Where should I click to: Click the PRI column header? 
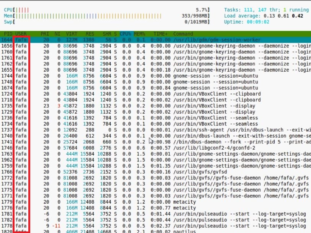(45, 34)
